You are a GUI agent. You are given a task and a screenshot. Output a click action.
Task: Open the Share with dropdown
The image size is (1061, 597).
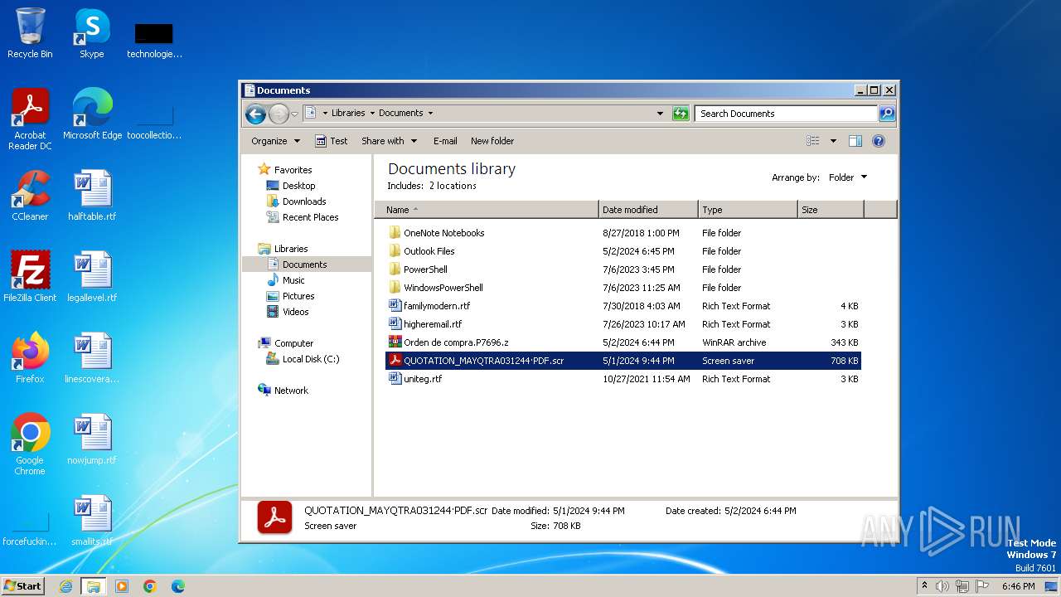tap(389, 141)
